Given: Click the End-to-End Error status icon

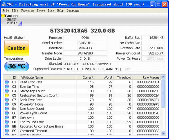Looking at the screenshot, I should 7,122.
